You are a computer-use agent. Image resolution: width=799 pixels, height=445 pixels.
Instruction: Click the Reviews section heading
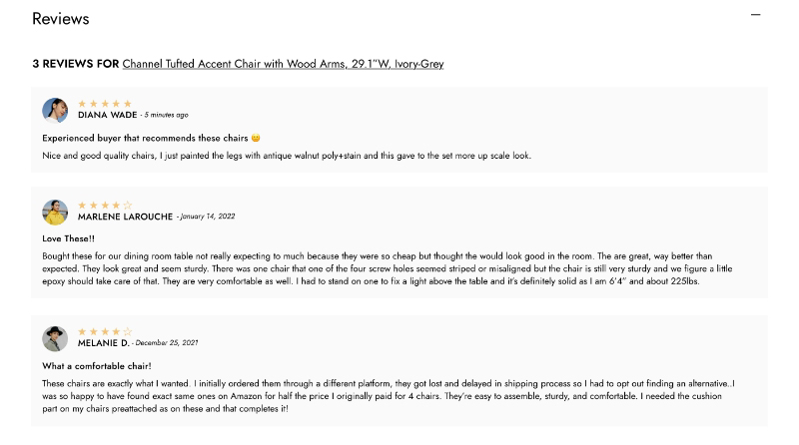(61, 19)
